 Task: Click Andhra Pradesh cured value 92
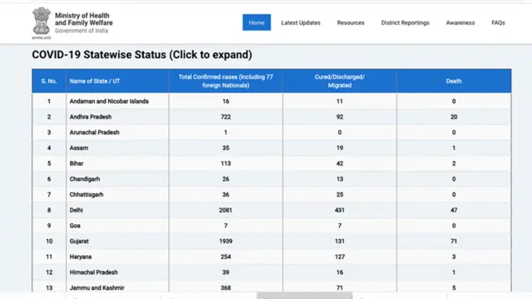[x=340, y=116]
